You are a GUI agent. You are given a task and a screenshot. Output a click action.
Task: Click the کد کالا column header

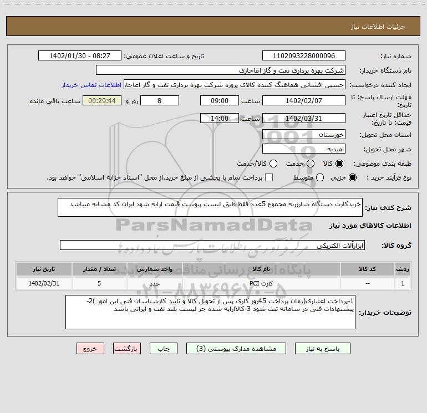click(x=367, y=269)
